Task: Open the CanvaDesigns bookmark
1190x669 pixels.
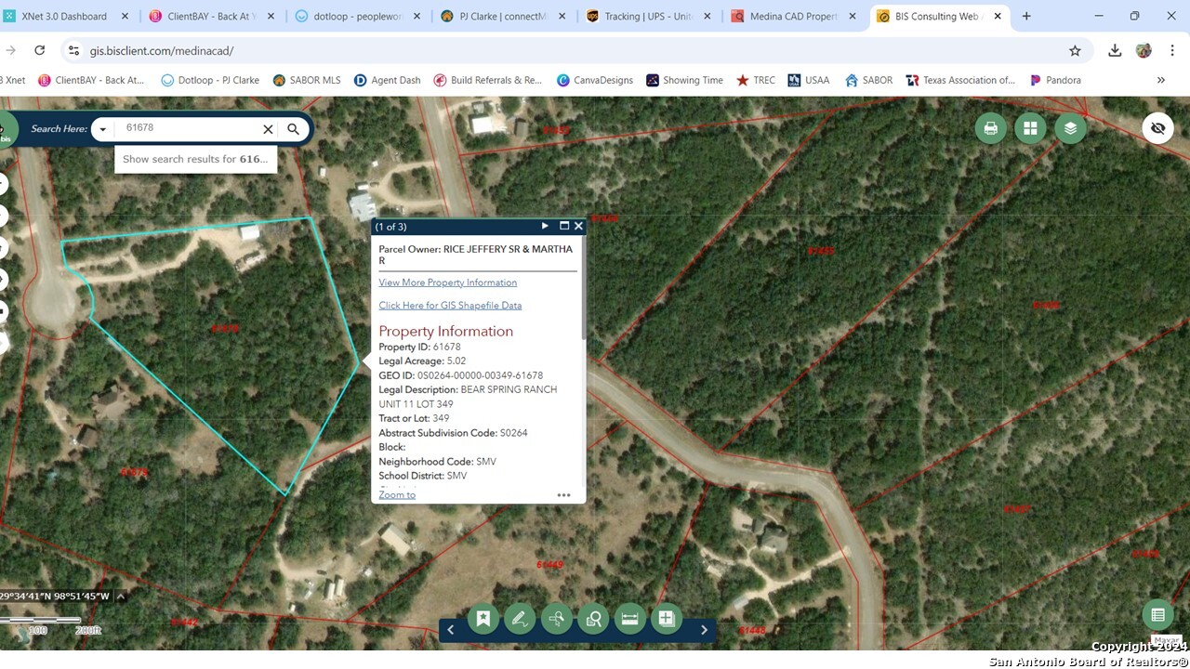Action: point(595,80)
